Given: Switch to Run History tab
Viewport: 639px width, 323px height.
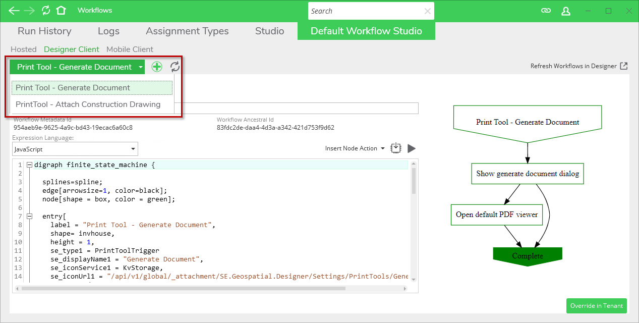Looking at the screenshot, I should [44, 31].
